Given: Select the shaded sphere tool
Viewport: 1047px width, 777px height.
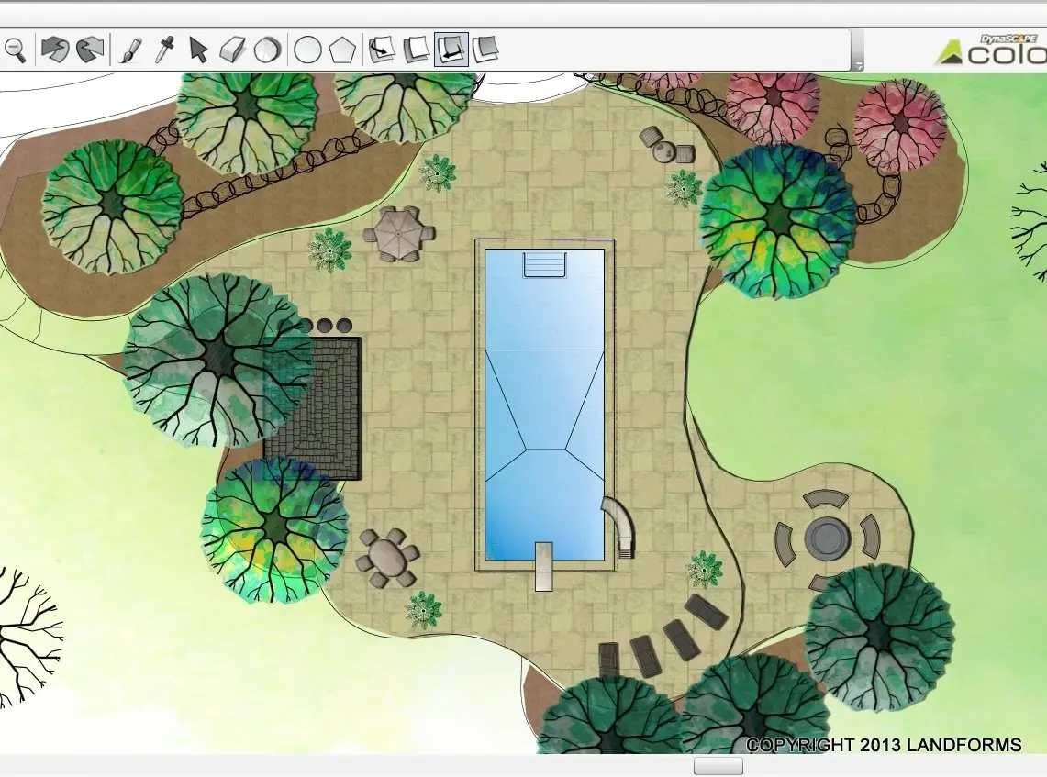Looking at the screenshot, I should pyautogui.click(x=268, y=50).
